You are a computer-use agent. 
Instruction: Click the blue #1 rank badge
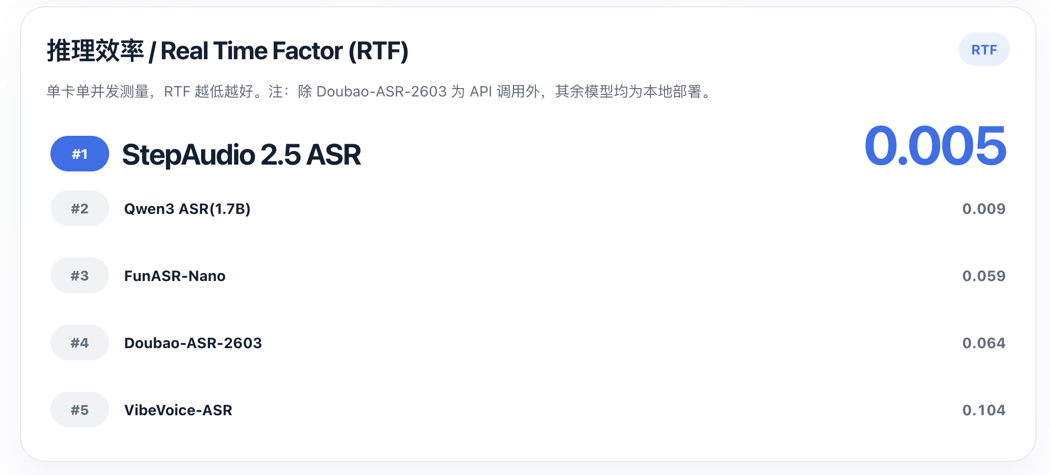pos(80,154)
